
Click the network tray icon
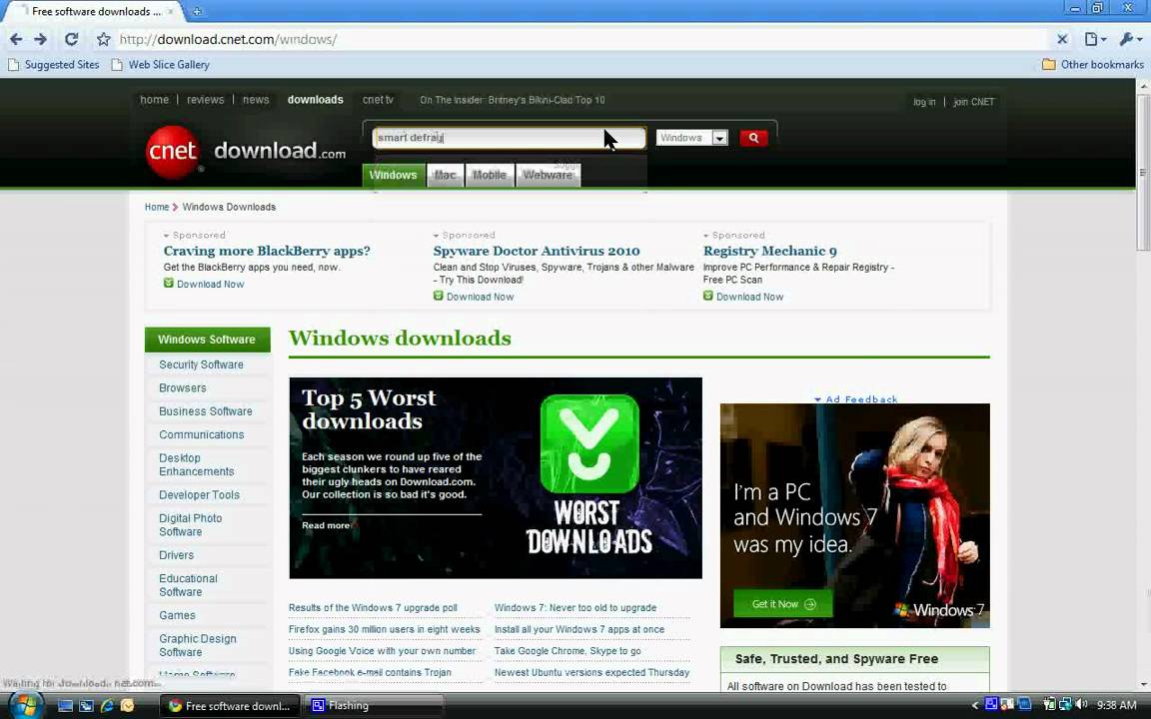point(1066,704)
